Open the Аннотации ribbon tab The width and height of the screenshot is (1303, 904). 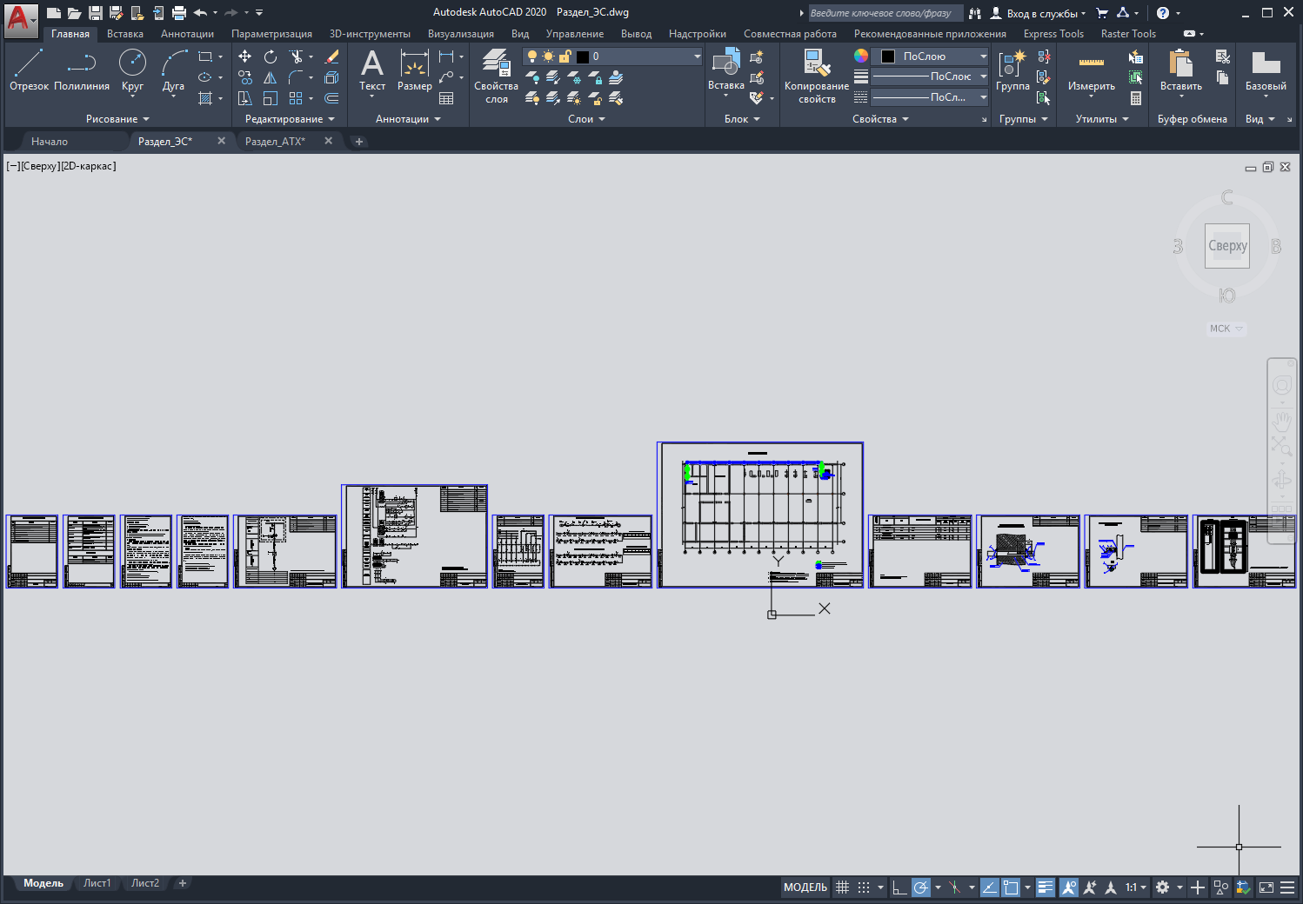[187, 34]
